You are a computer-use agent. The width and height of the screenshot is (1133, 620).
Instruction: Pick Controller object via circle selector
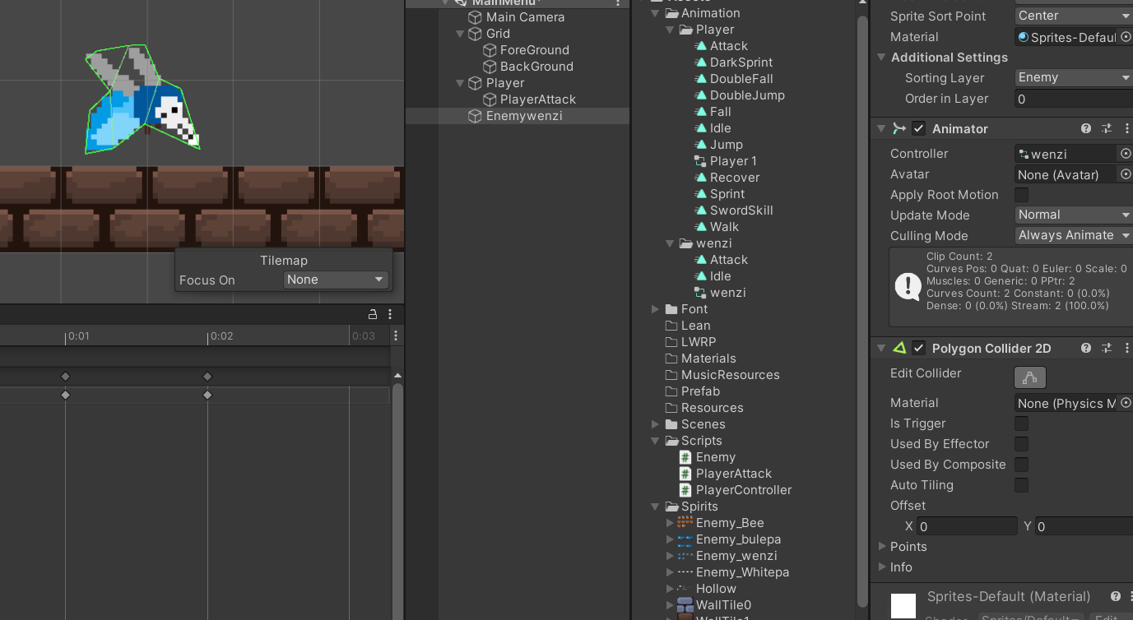(1126, 154)
